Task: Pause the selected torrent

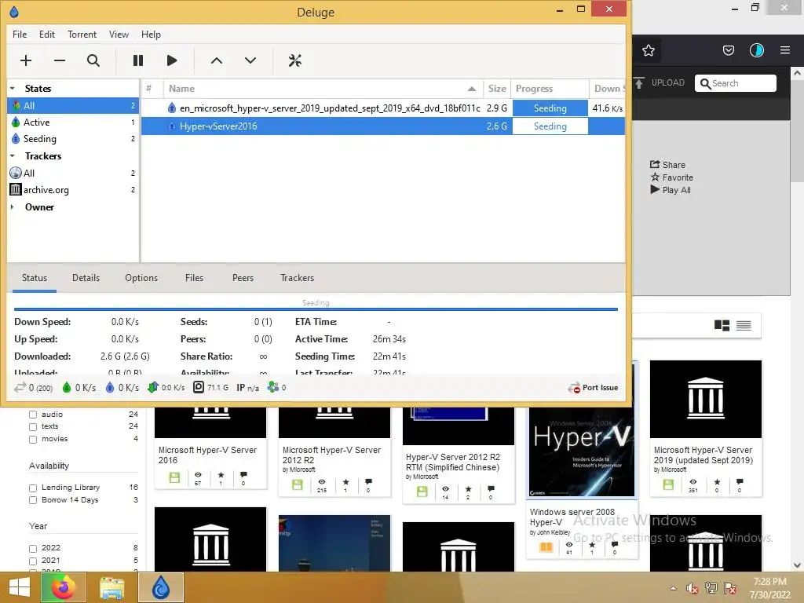Action: tap(138, 60)
